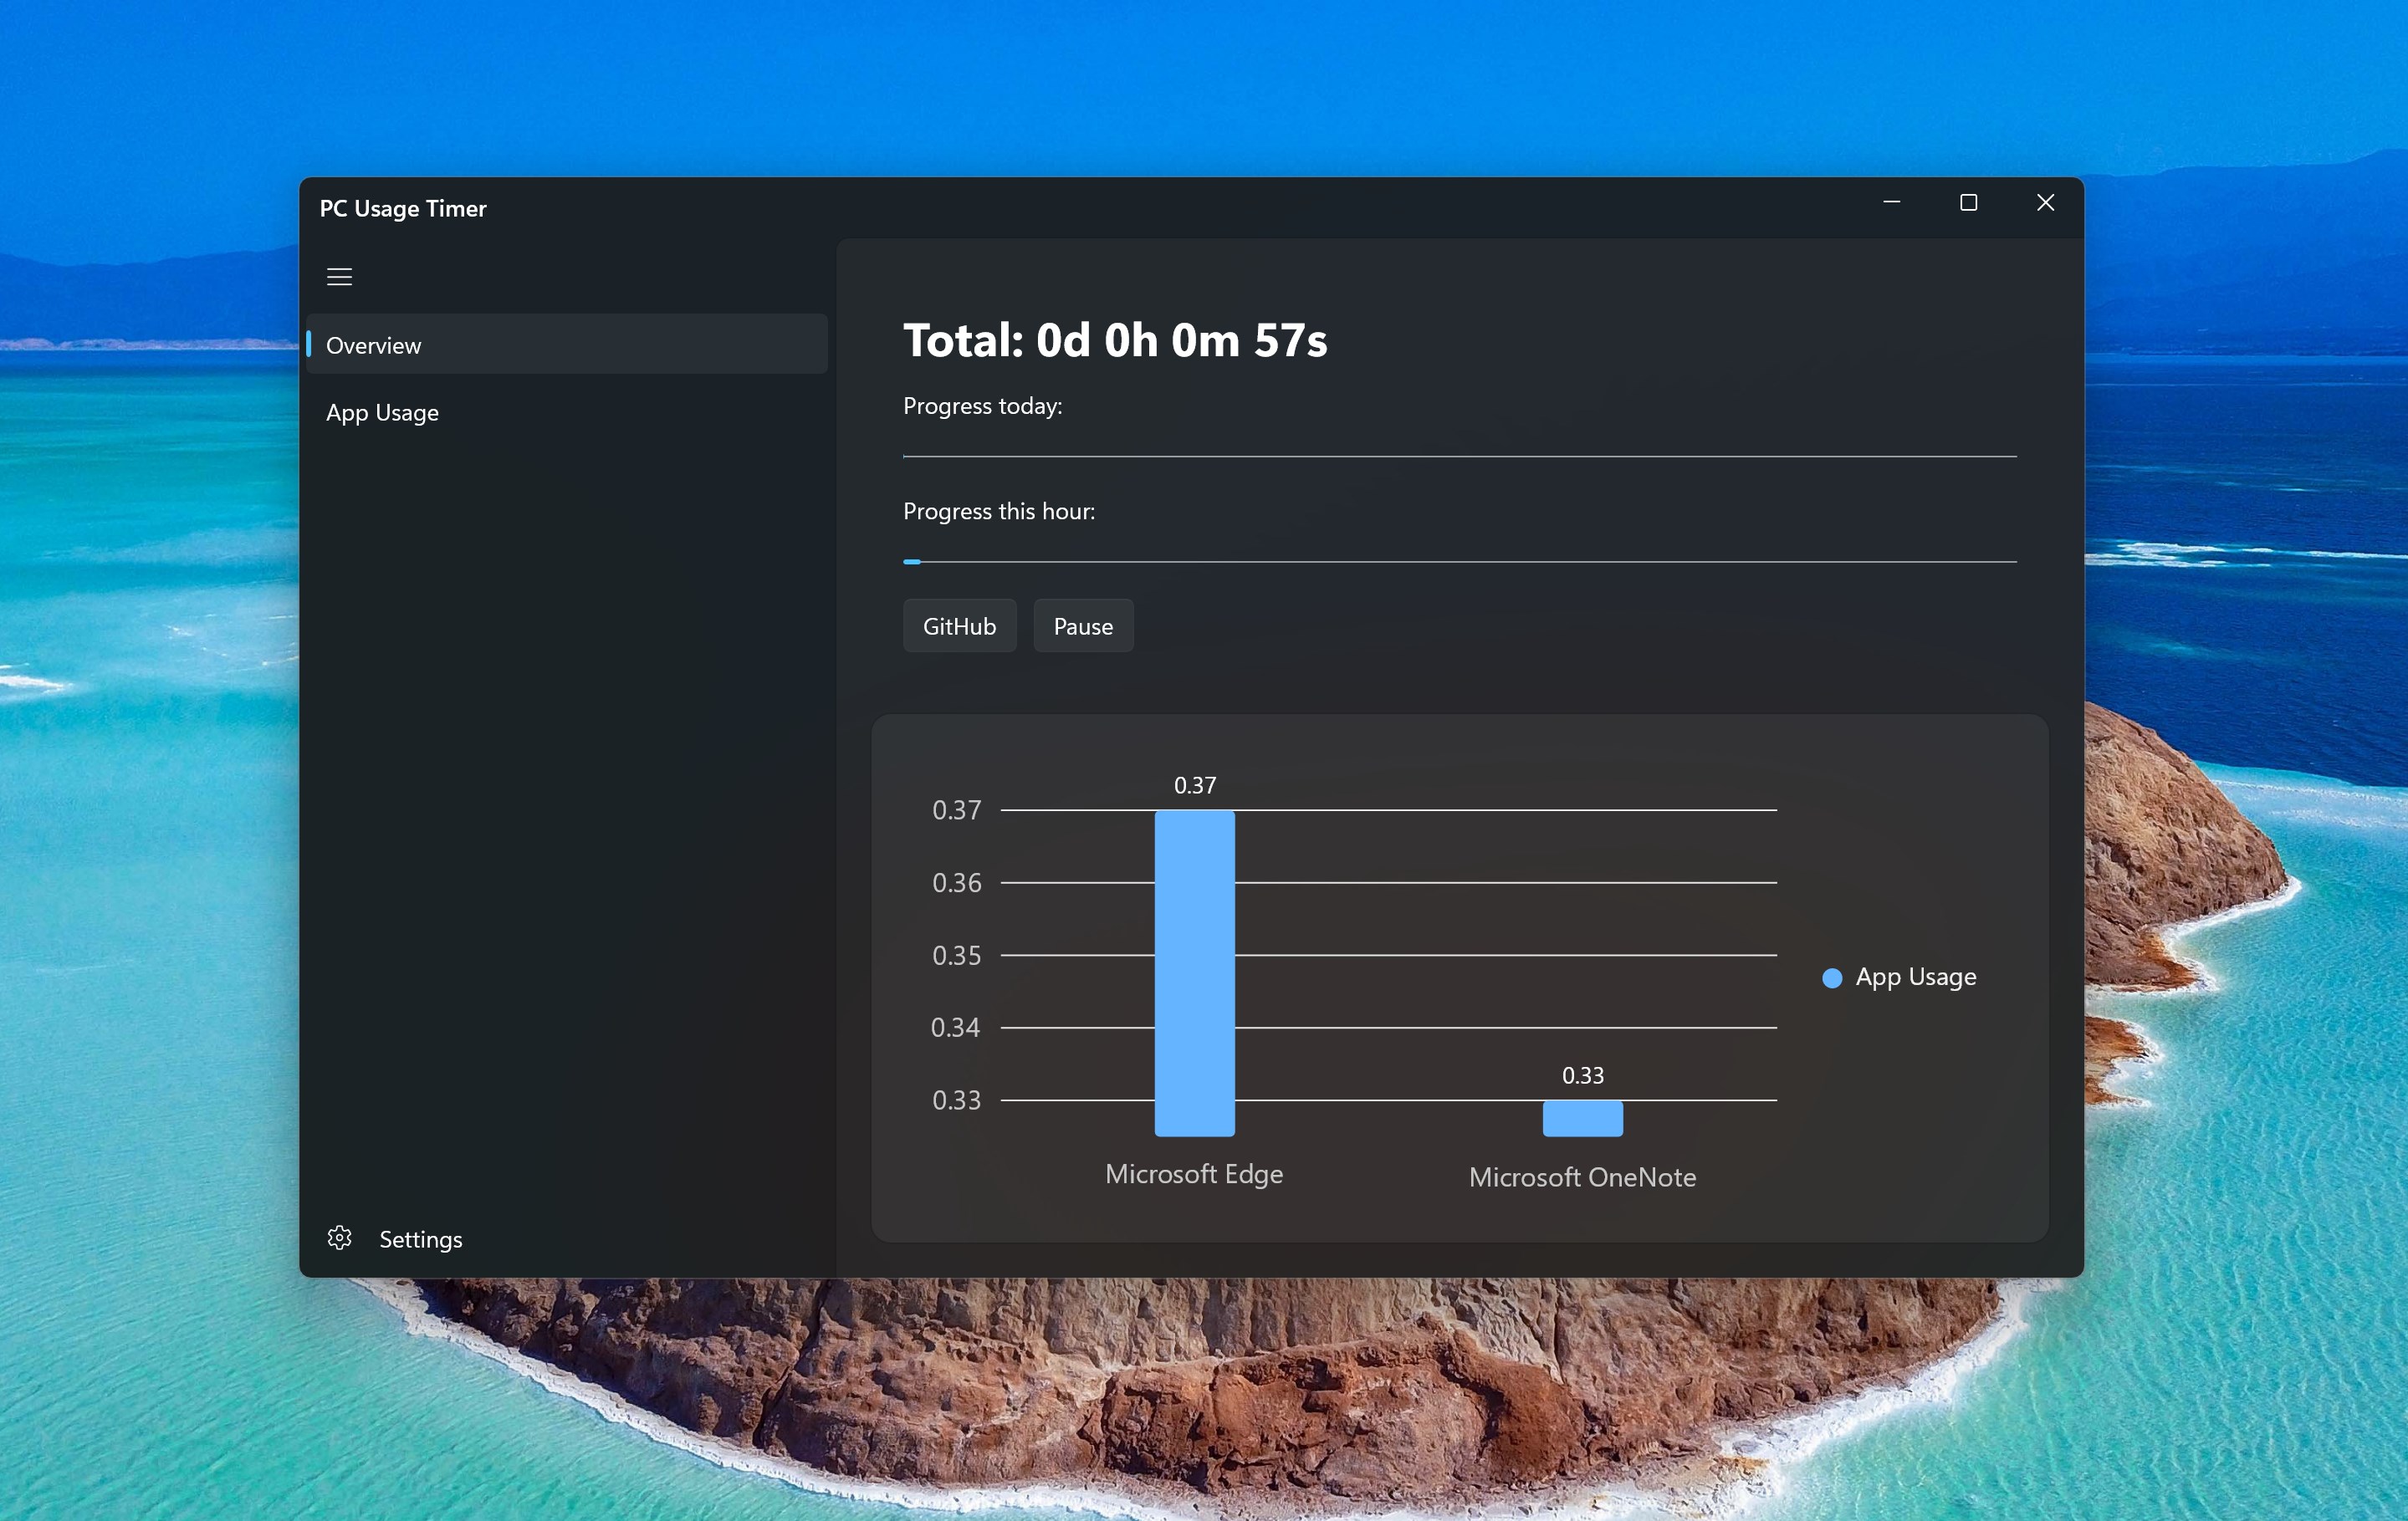Click the Settings gear icon
The height and width of the screenshot is (1521, 2408).
tap(339, 1238)
